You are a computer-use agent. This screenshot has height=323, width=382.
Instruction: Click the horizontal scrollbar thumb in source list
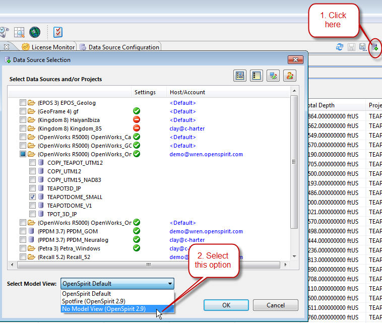pyautogui.click(x=149, y=265)
